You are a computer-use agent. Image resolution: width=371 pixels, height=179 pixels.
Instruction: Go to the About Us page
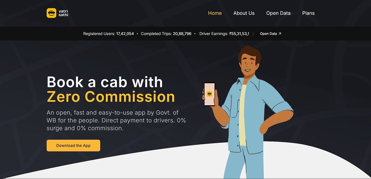coord(244,13)
